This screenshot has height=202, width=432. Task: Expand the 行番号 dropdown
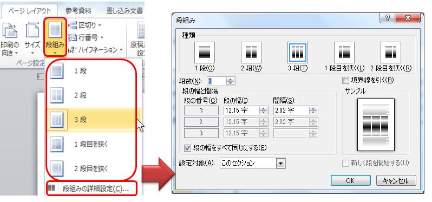click(86, 37)
